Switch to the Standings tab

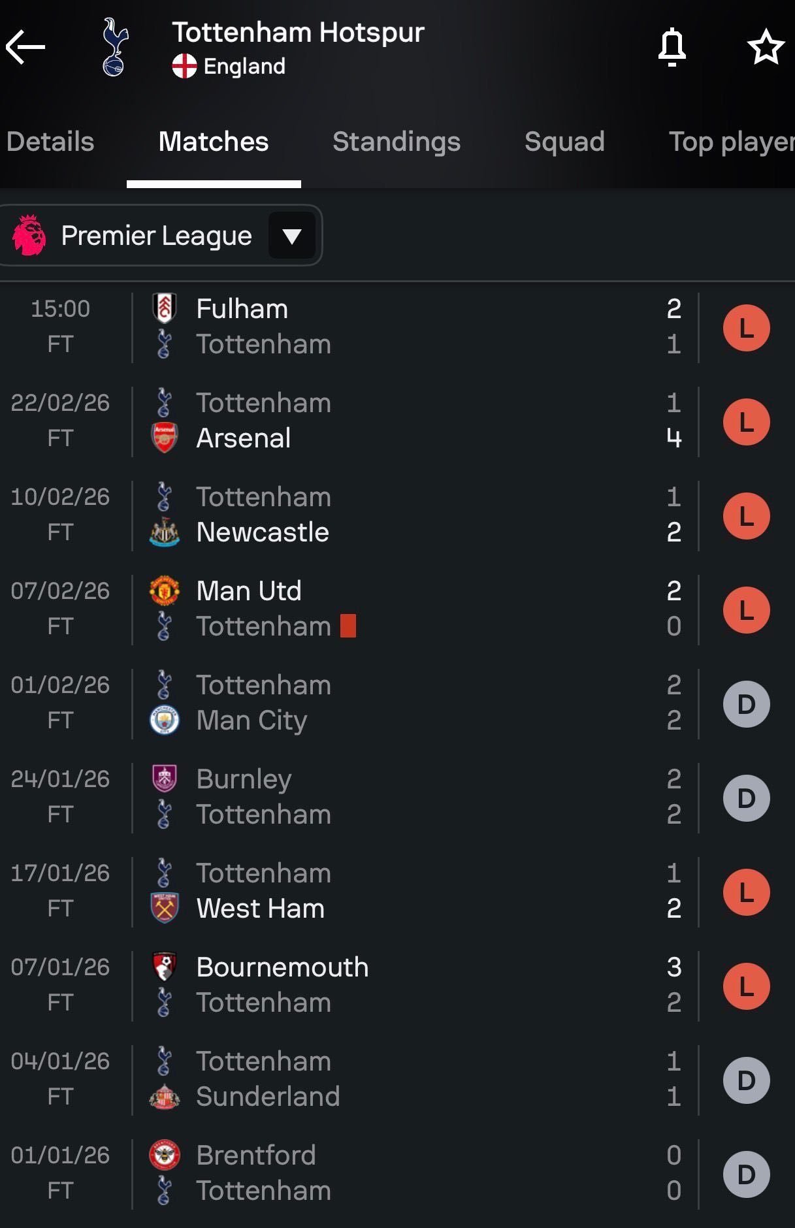[x=397, y=142]
